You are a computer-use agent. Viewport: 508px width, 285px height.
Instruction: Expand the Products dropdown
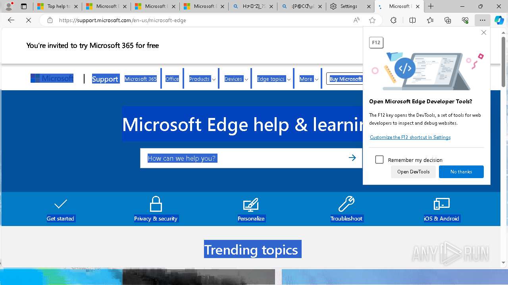click(202, 79)
